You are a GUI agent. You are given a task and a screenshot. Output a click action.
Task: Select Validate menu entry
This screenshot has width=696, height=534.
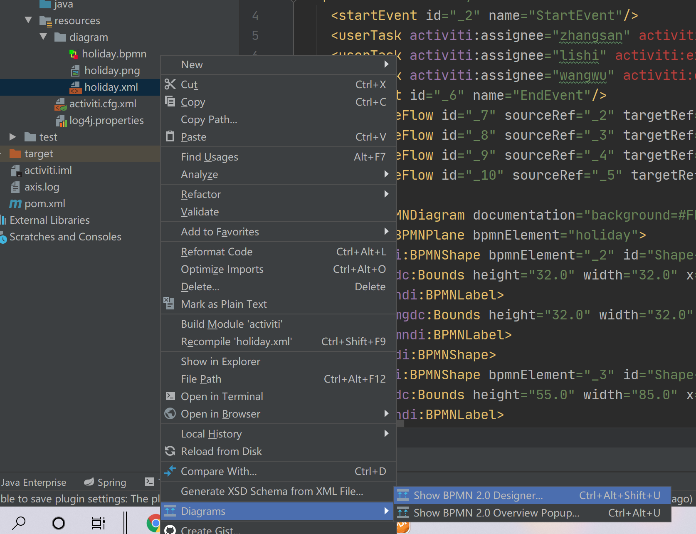pos(279,212)
